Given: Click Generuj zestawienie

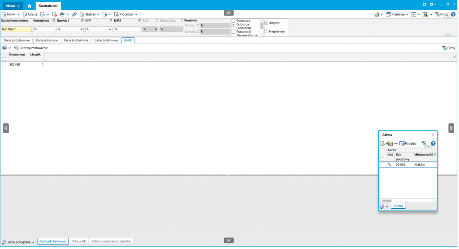Looking at the screenshot, I should 31,48.
